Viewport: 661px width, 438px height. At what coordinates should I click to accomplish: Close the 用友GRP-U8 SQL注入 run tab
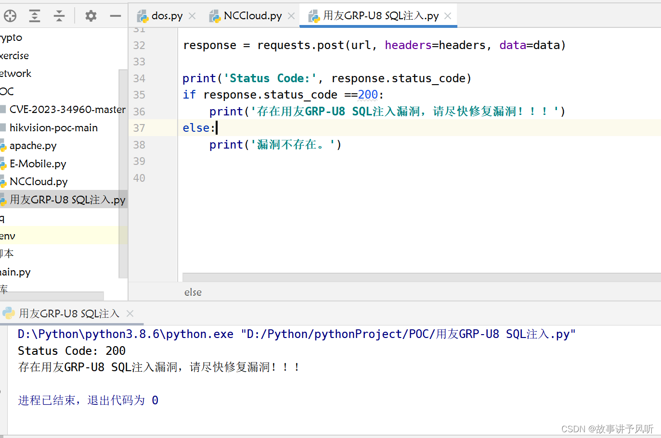pos(130,313)
